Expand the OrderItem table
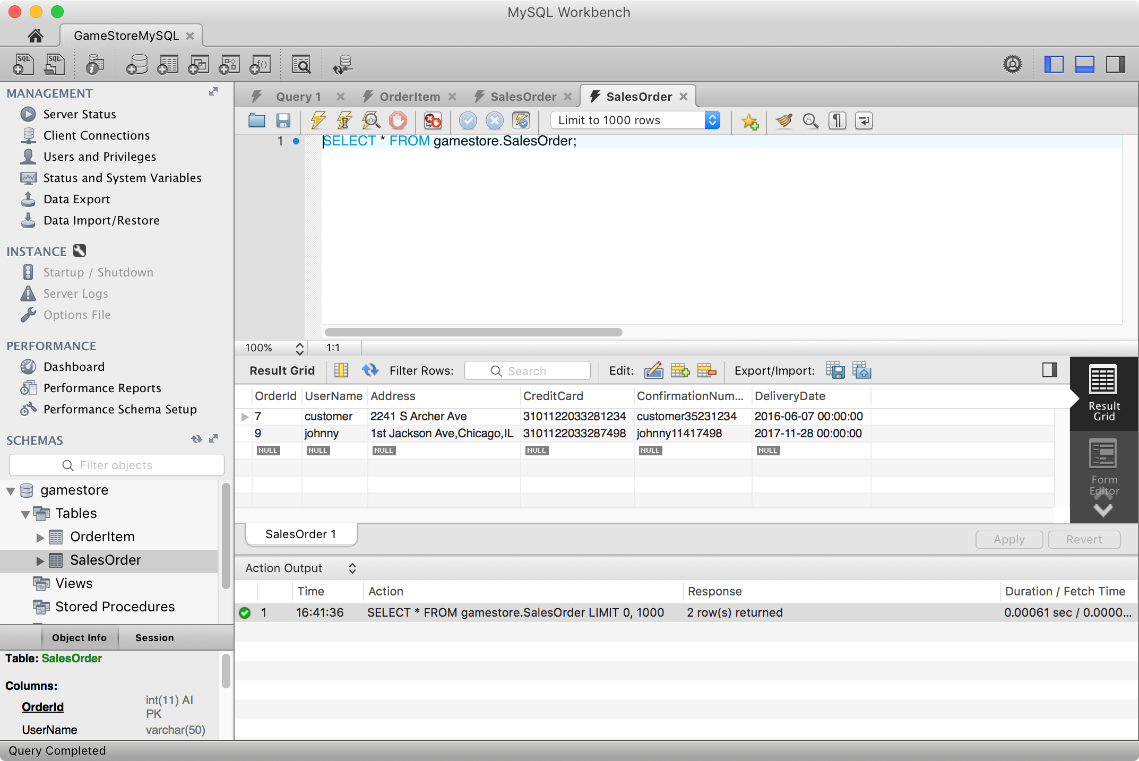The width and height of the screenshot is (1139, 761). (40, 538)
